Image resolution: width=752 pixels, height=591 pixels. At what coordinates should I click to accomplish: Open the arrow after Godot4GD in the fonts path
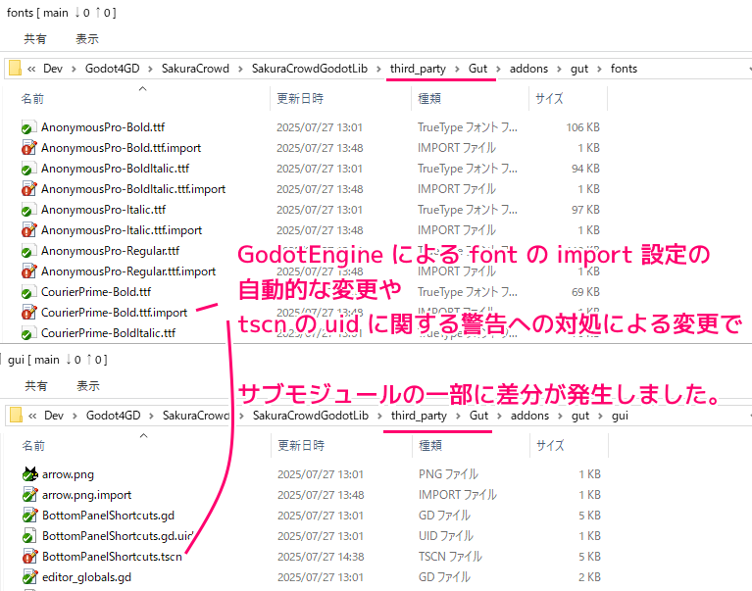[x=149, y=69]
